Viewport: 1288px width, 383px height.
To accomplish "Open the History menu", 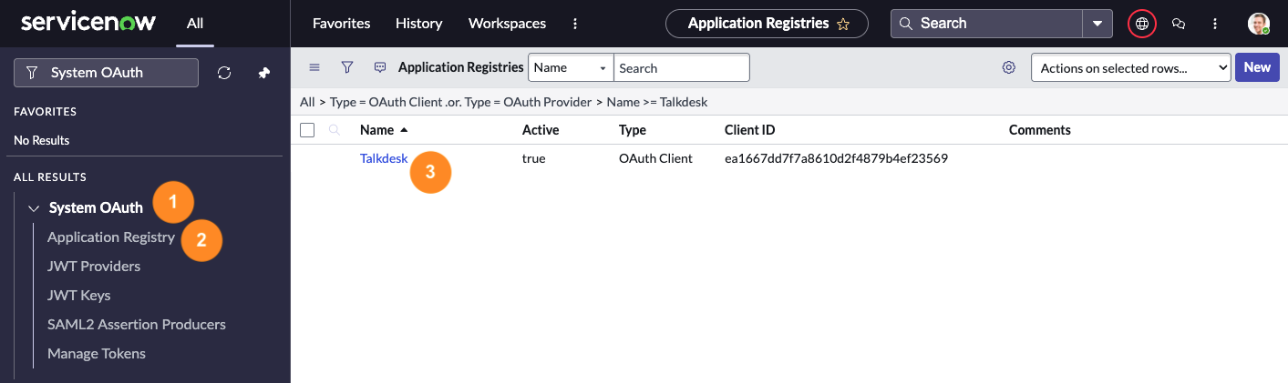I will (x=419, y=24).
